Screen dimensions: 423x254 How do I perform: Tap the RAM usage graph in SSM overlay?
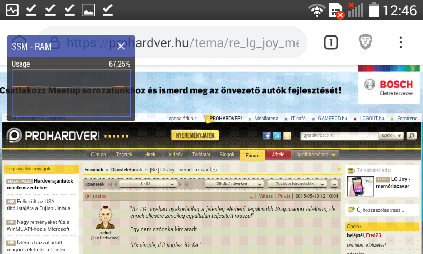coord(71,93)
